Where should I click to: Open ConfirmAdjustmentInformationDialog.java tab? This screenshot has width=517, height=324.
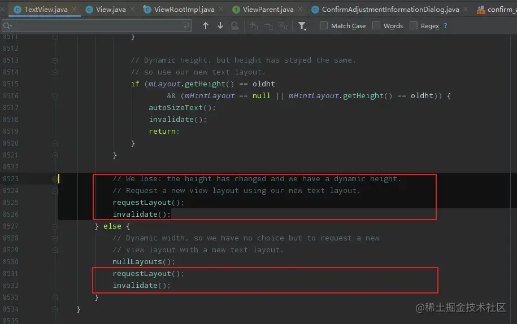(390, 9)
